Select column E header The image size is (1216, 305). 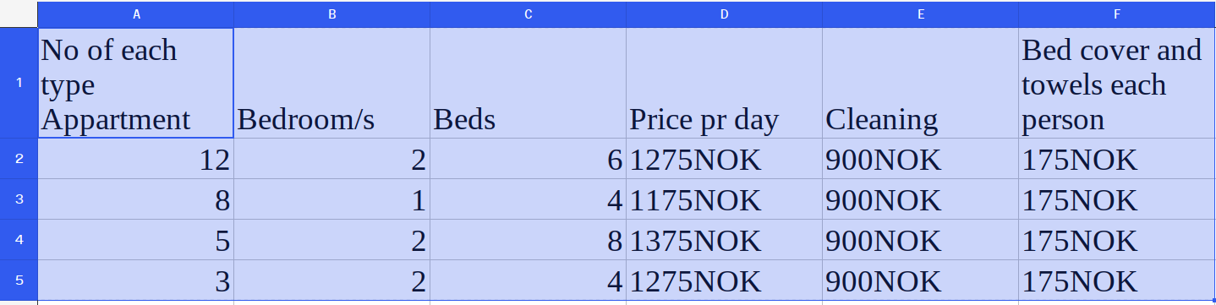tap(920, 14)
